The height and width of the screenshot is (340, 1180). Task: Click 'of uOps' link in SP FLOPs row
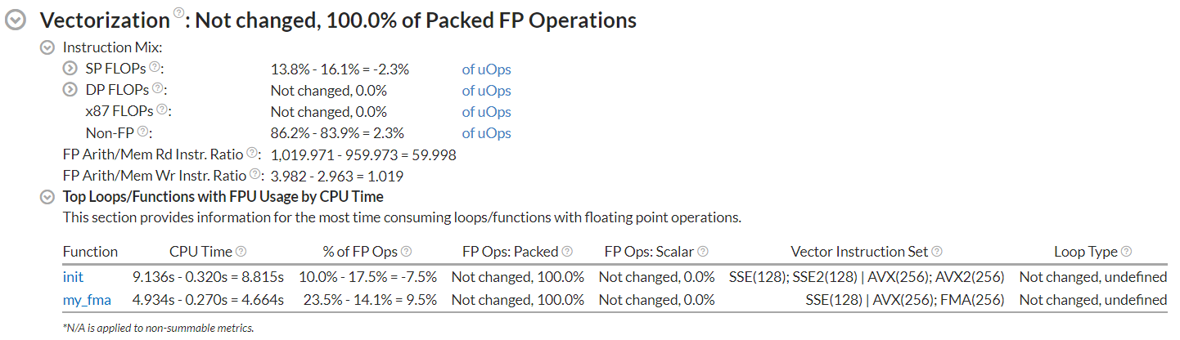486,69
